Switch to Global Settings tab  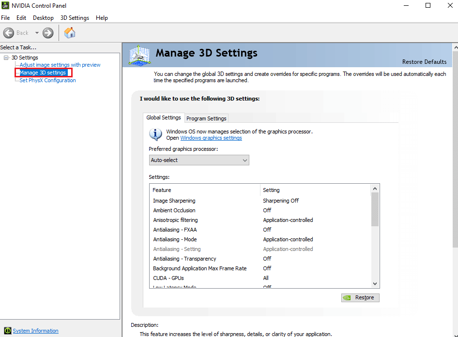(x=164, y=117)
